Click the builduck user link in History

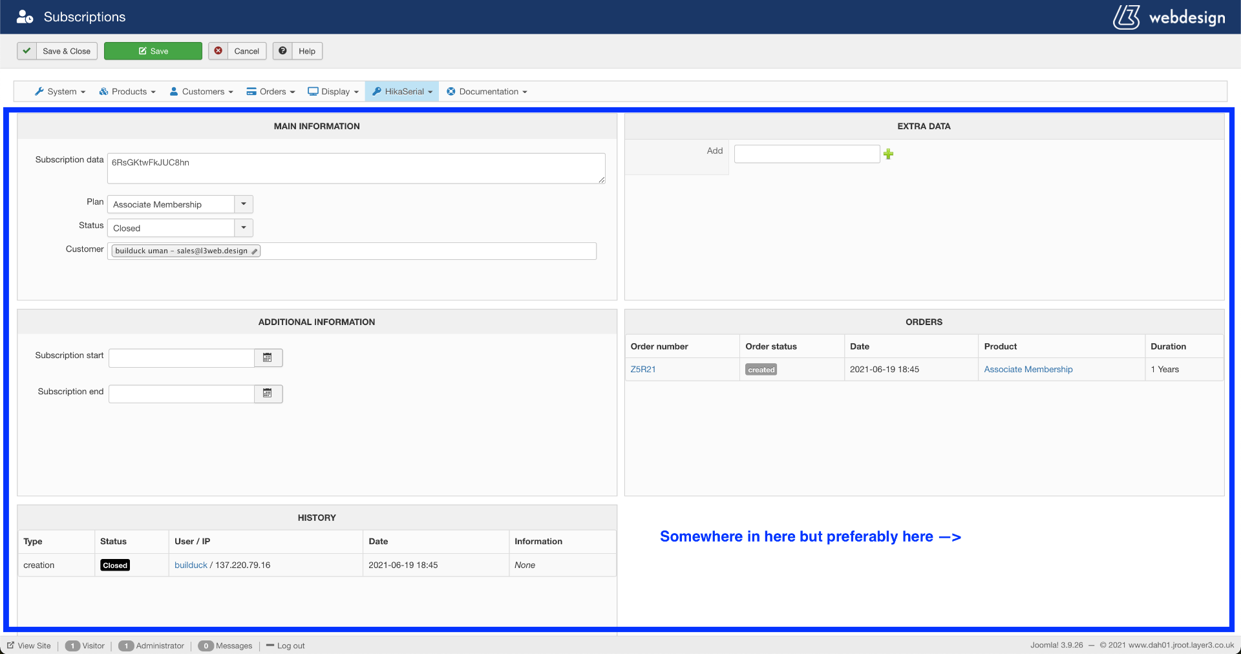191,565
